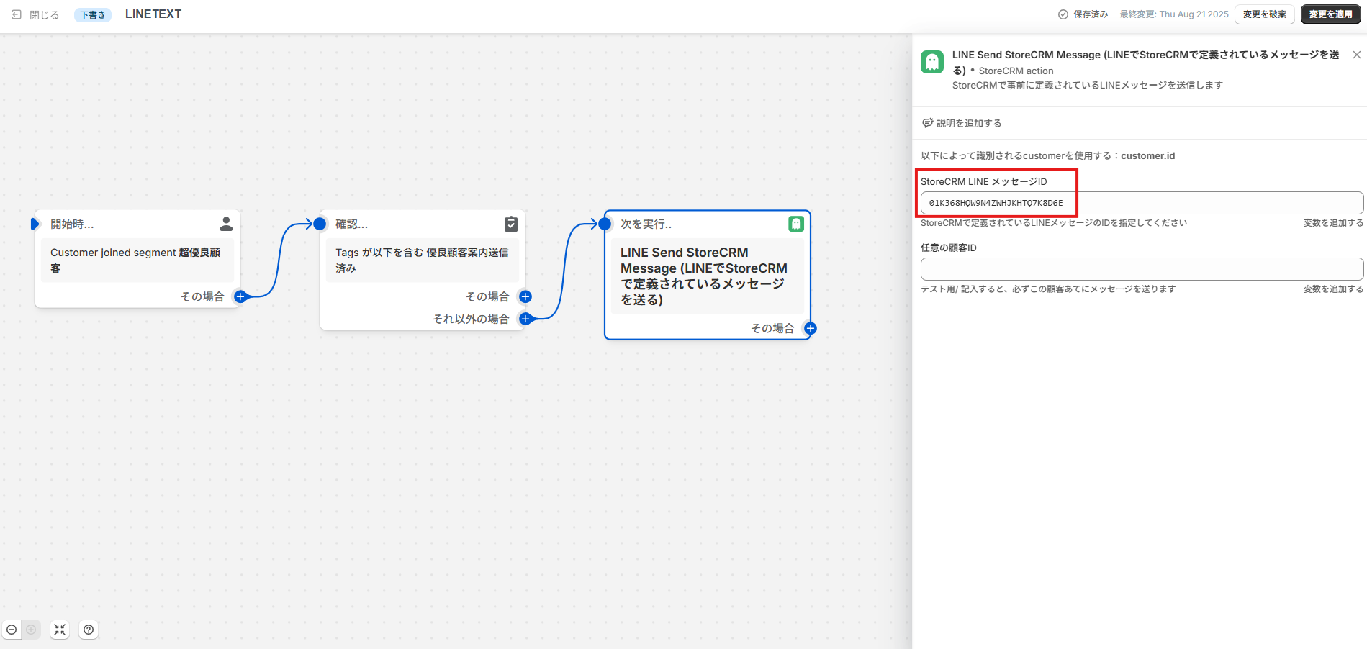Select the 開始時 trigger node

(137, 259)
